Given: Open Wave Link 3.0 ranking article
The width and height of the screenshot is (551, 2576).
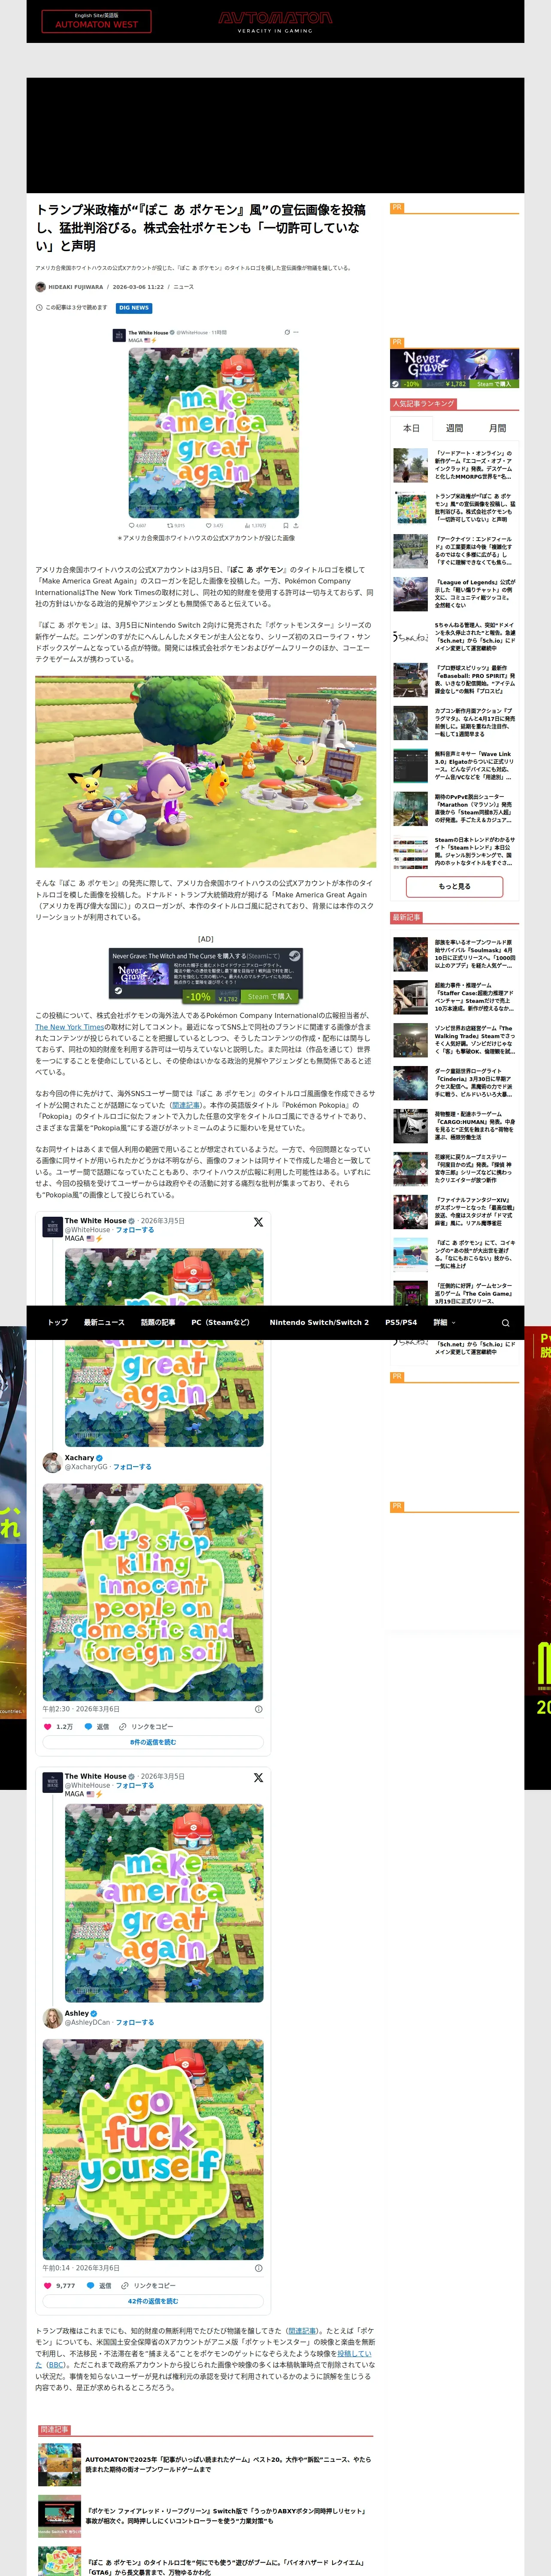Looking at the screenshot, I should 454,766.
